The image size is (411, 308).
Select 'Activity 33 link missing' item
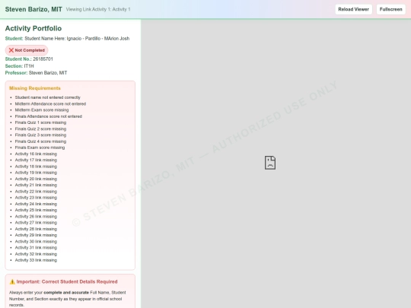(36, 260)
